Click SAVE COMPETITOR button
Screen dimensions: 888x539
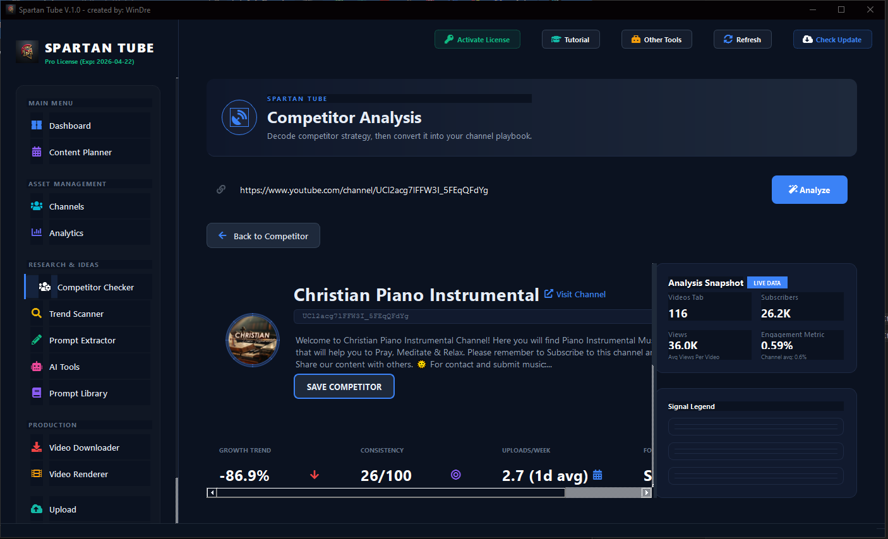tap(344, 386)
